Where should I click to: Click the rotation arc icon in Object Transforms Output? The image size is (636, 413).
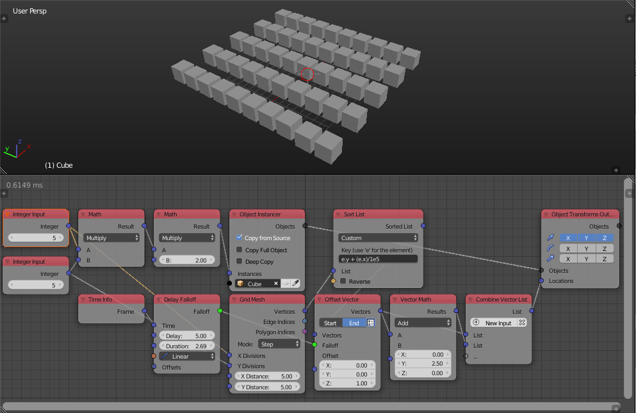pos(550,248)
